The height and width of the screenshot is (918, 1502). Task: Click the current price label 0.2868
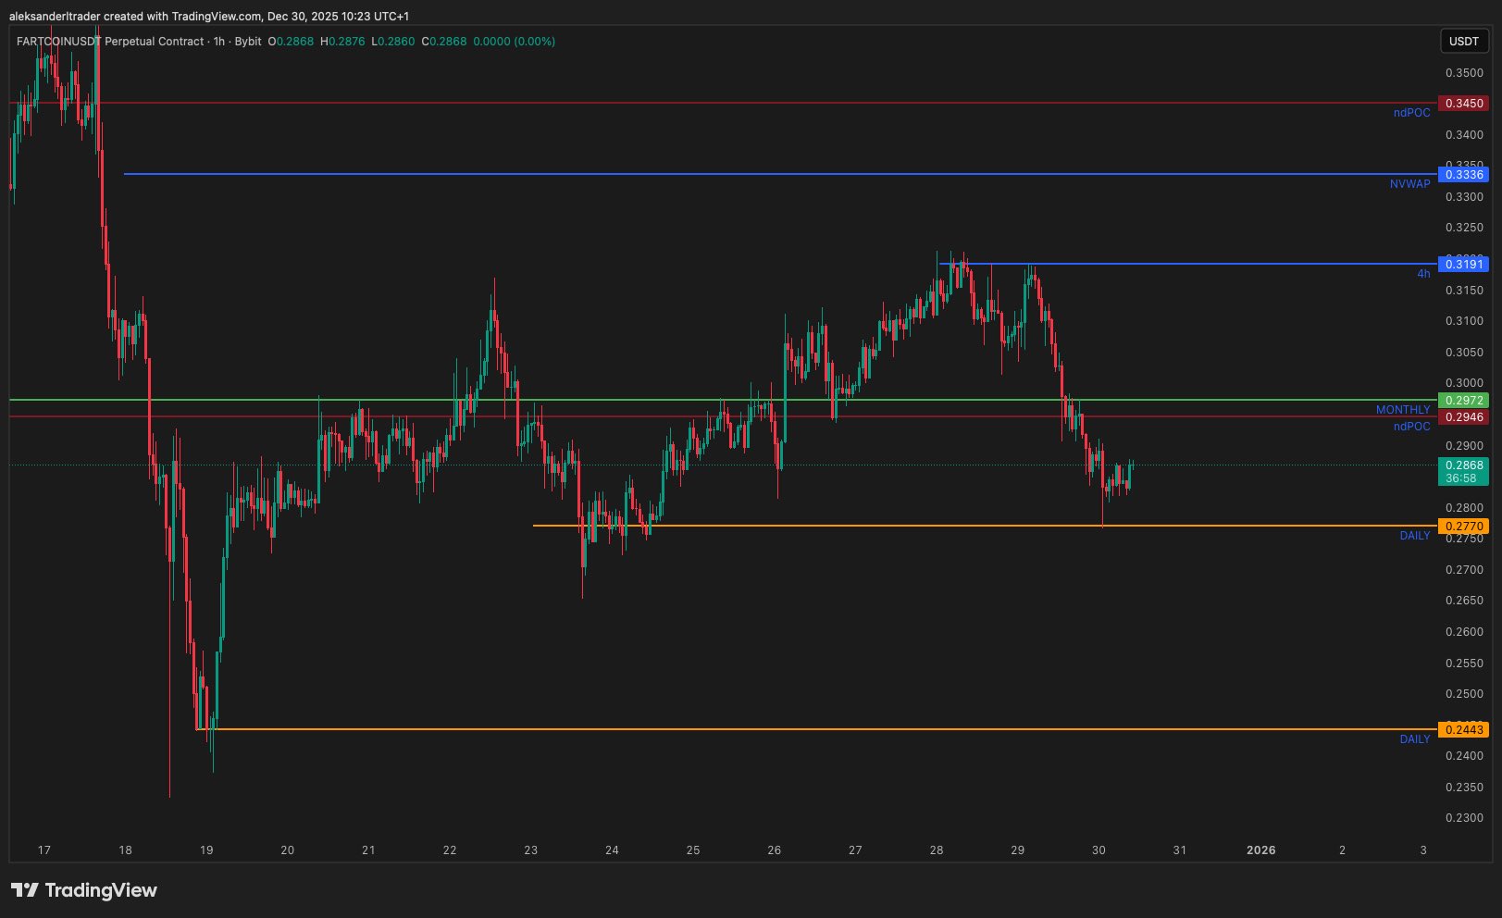click(x=1464, y=465)
